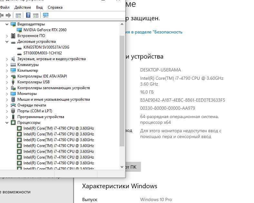Expand the Мониторы category
254x203 pixels.
7,94
